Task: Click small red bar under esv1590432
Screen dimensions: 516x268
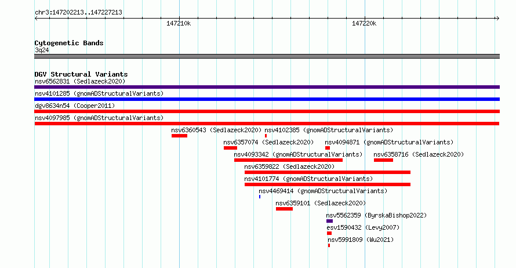Action: pyautogui.click(x=329, y=233)
